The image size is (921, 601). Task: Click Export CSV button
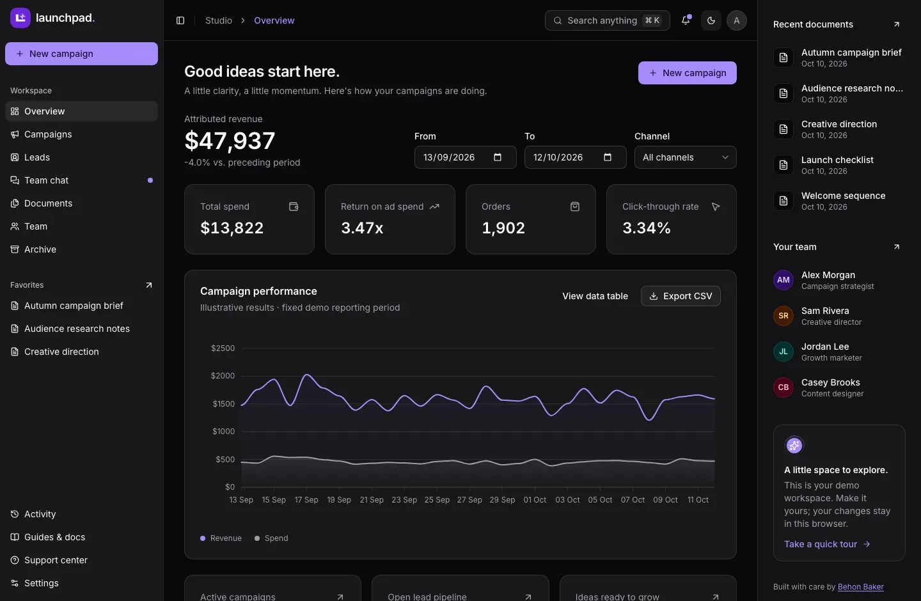pyautogui.click(x=681, y=296)
